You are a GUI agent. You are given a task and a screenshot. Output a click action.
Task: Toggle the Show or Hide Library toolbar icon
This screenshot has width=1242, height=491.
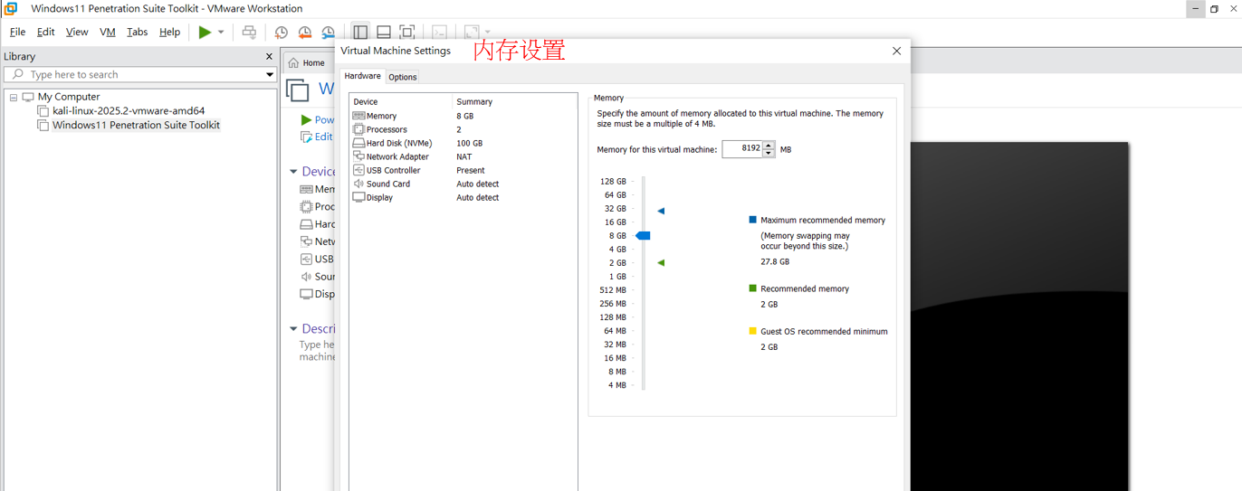360,33
